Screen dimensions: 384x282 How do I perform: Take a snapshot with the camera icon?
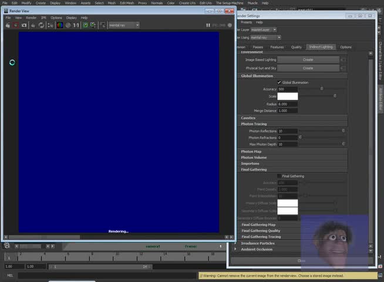tap(23, 25)
